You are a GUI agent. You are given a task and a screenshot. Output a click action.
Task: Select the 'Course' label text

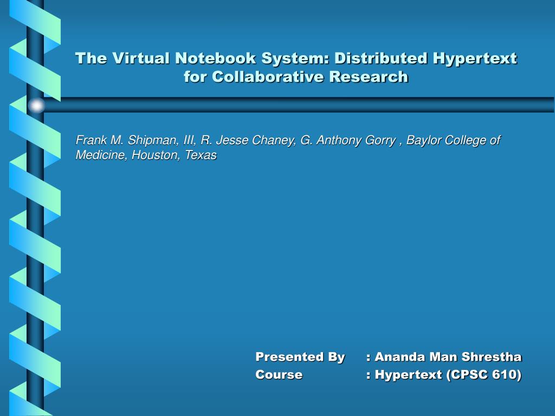pos(279,375)
